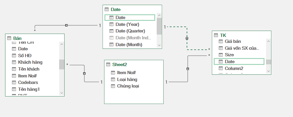Select Date (Quarter) field in Date table
Image resolution: width=293 pixels, height=117 pixels.
click(x=130, y=31)
